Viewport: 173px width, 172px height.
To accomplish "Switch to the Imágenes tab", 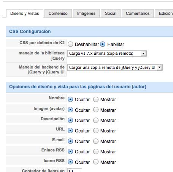I will point(86,13).
